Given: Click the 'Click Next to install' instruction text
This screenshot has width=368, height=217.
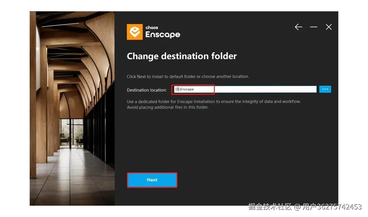Looking at the screenshot, I should coord(188,77).
